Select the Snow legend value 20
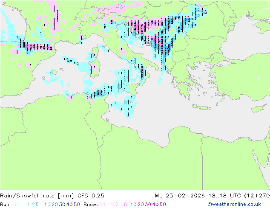This screenshot has width=270, height=208. [x=141, y=205]
